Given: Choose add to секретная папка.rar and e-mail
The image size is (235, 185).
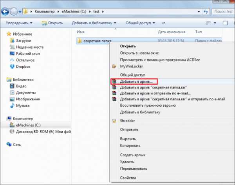Looking at the screenshot, I should [172, 99].
